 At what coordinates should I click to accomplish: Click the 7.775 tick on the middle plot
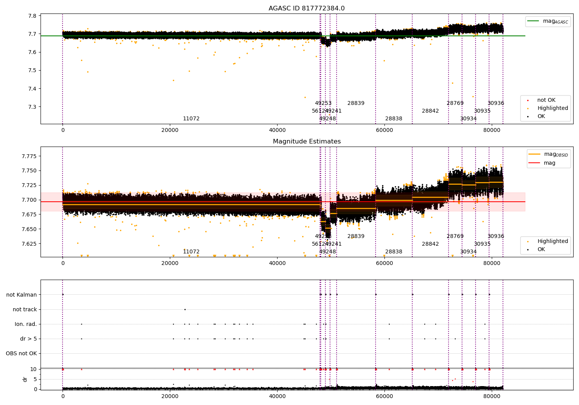click(29, 156)
